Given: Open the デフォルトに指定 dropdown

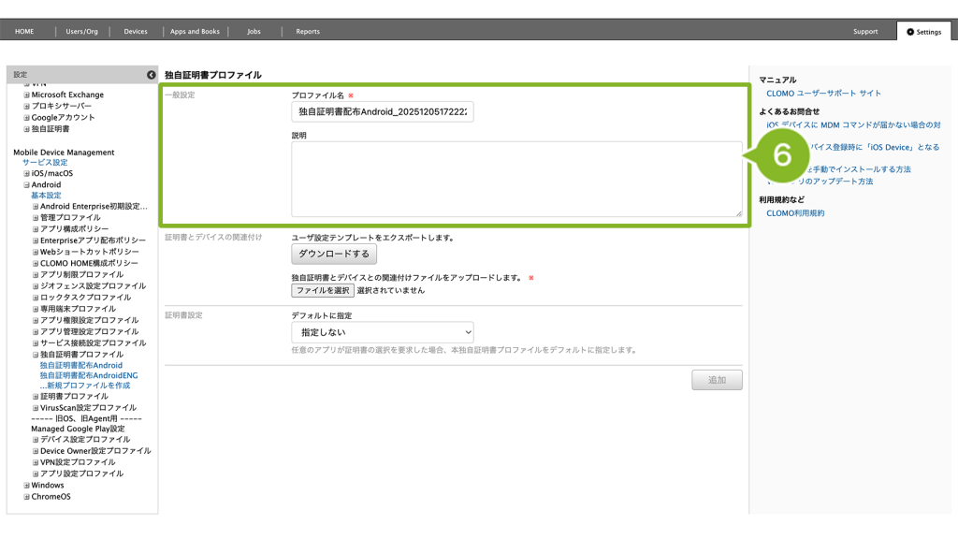Looking at the screenshot, I should pyautogui.click(x=382, y=332).
